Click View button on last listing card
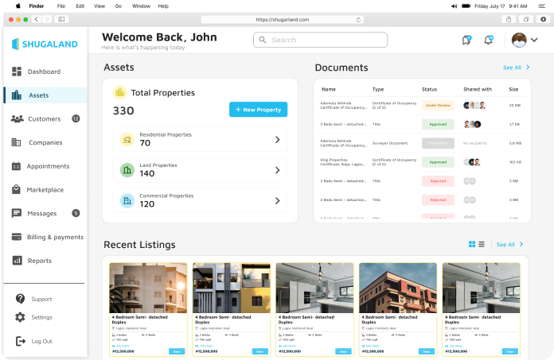The image size is (554, 360). coord(510,351)
